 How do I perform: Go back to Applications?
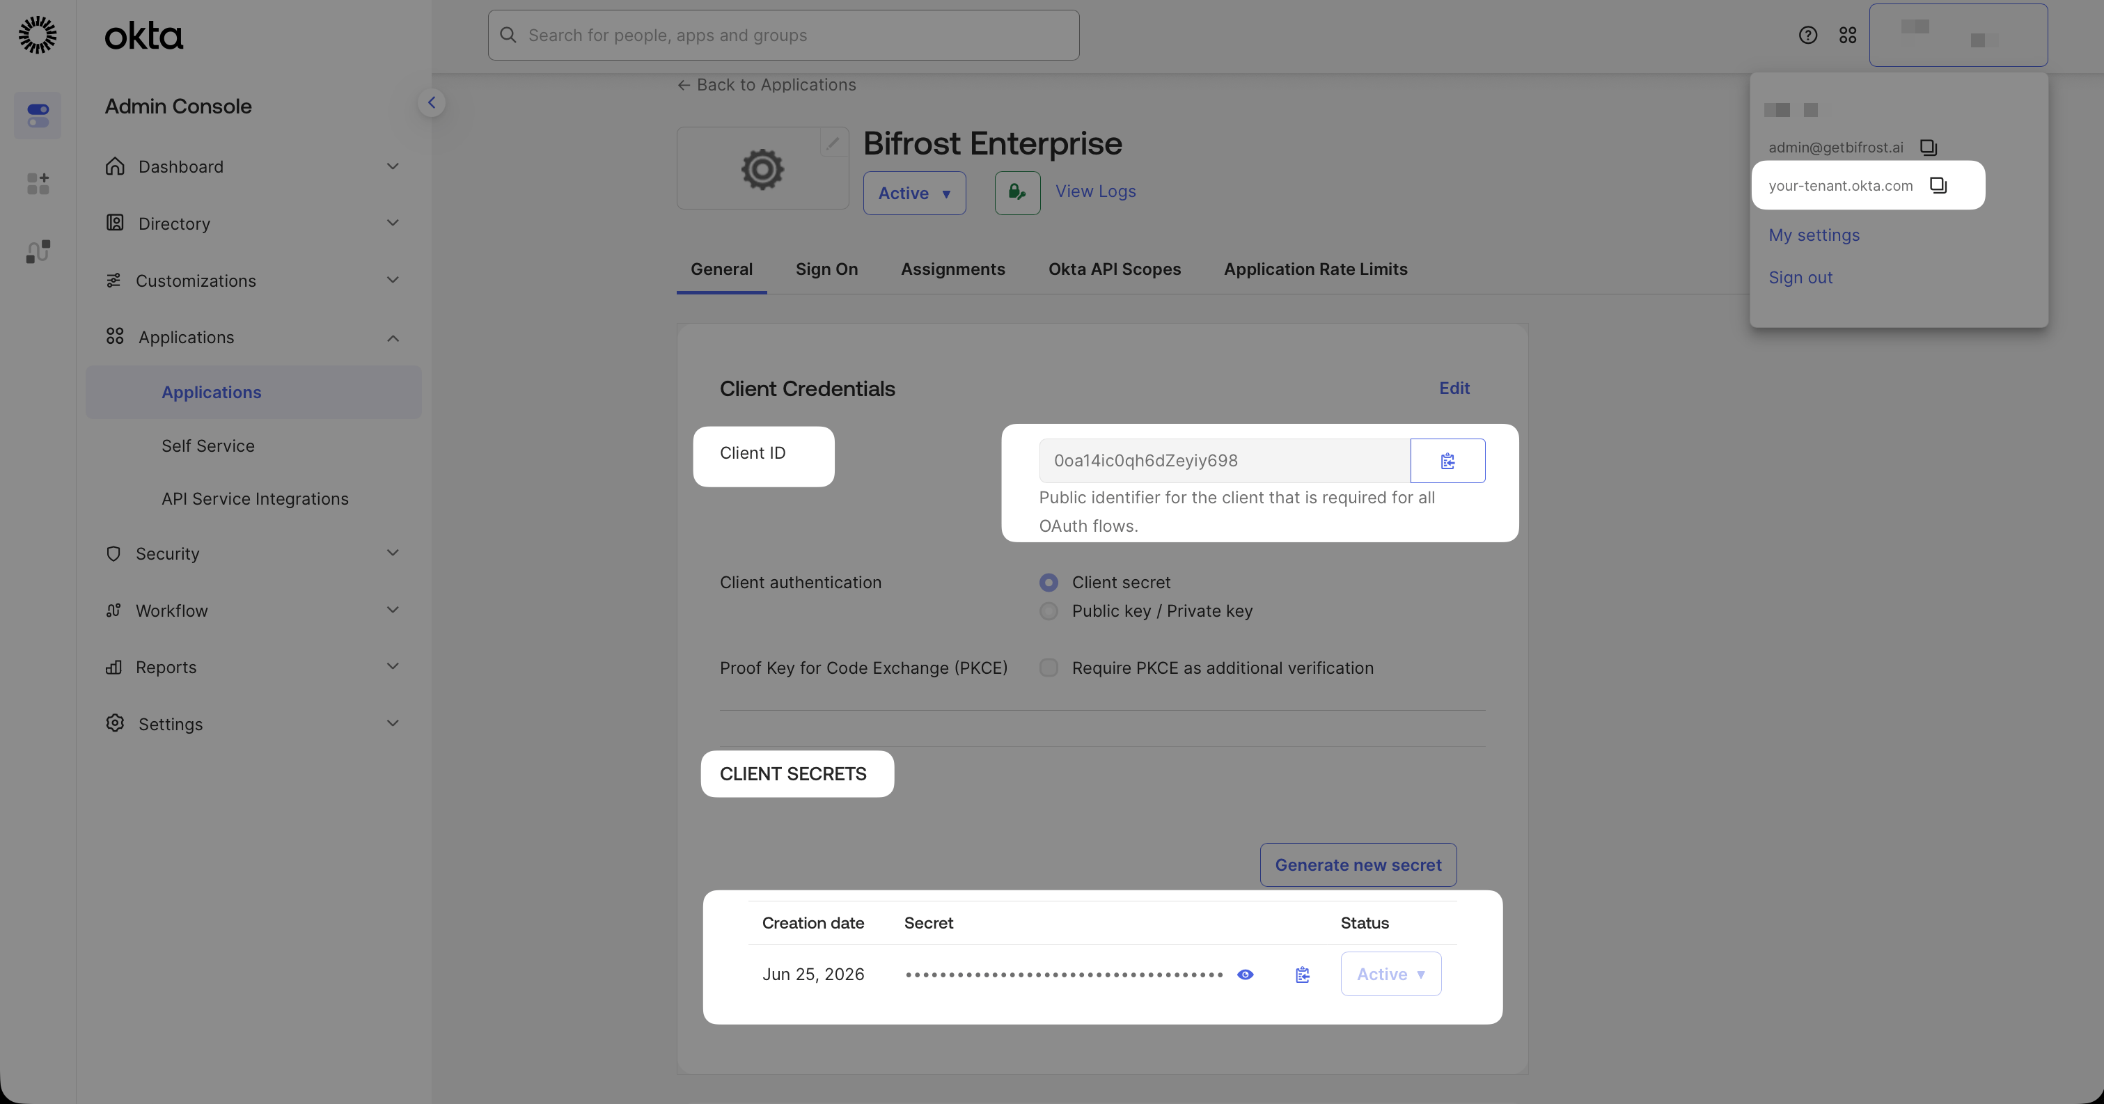766,85
